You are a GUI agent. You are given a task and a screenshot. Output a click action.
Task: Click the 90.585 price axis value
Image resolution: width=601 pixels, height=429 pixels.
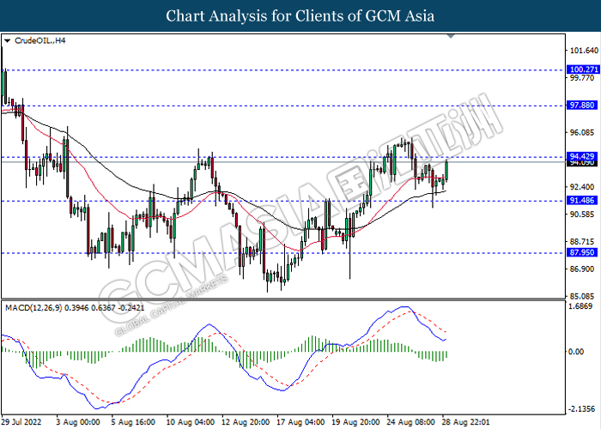click(582, 214)
